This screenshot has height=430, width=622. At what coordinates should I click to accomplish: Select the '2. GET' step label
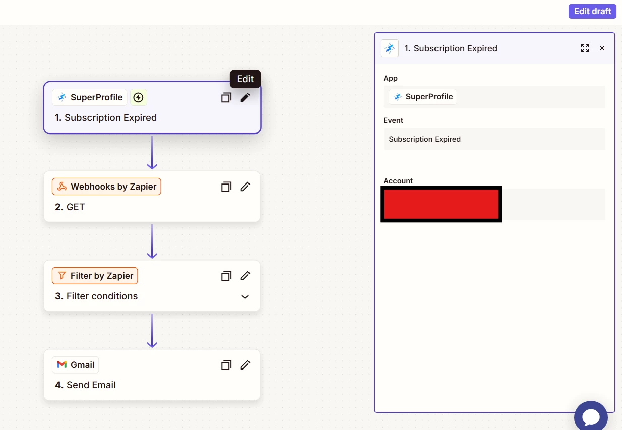(x=70, y=207)
